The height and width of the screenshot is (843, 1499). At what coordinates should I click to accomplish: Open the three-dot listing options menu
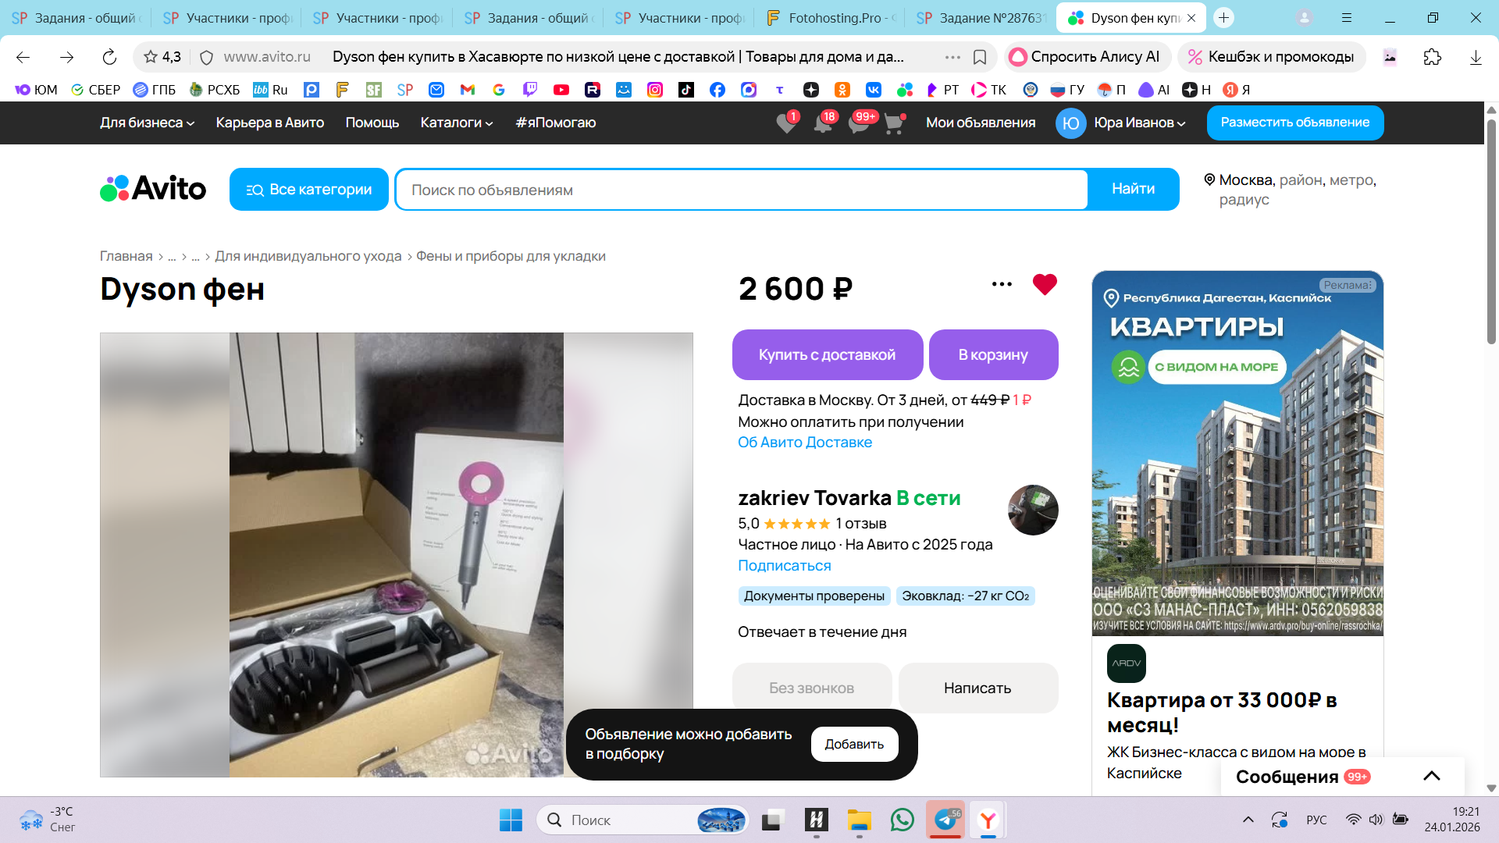1002,284
